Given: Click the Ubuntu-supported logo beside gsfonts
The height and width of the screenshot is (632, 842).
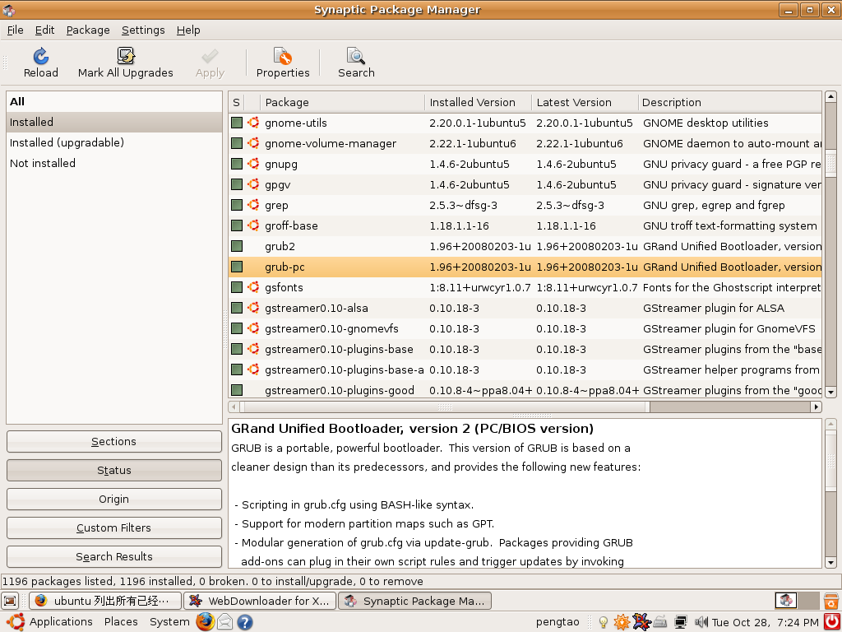Looking at the screenshot, I should click(253, 287).
